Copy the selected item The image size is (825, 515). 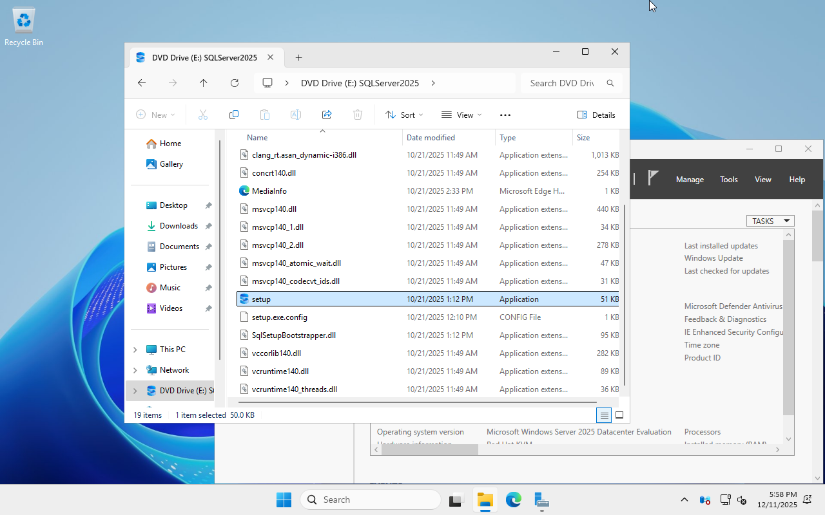[x=233, y=115]
